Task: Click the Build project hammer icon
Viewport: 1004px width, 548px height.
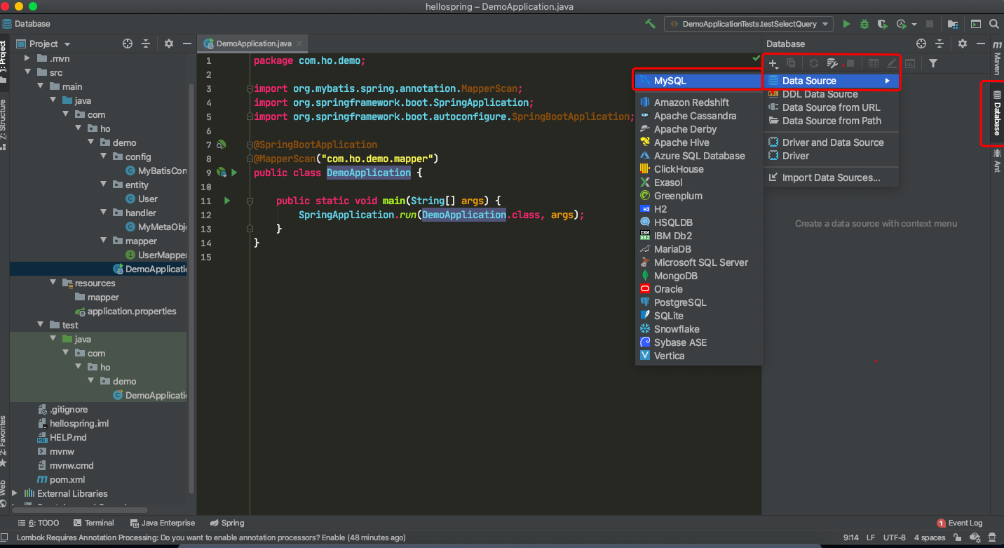Action: 651,24
